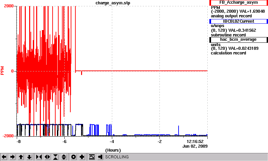Viewport: 268px width, 161px height.
Task: Click the subroutine record text
Action: tap(228, 35)
